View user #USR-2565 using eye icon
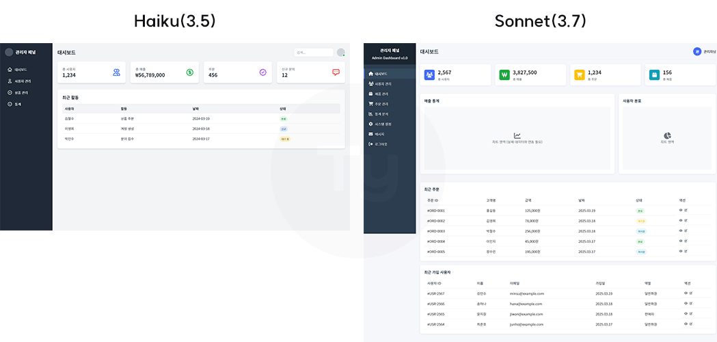 (686, 314)
